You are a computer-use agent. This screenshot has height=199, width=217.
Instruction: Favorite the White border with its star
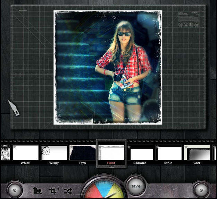(14, 147)
